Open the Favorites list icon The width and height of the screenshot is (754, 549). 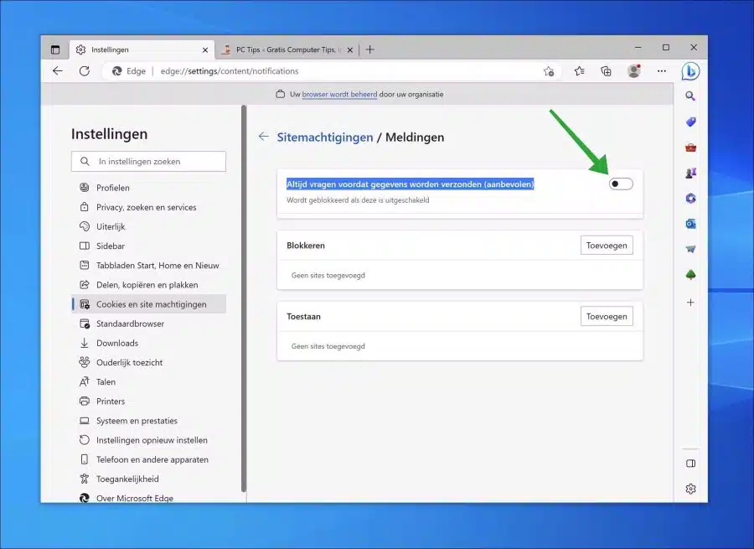click(580, 71)
